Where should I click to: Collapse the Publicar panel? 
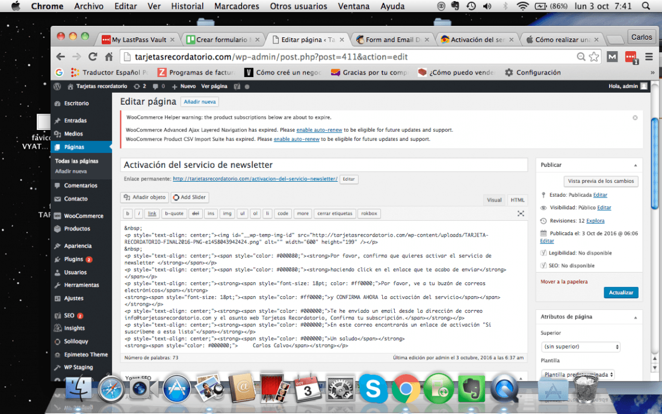coord(635,165)
